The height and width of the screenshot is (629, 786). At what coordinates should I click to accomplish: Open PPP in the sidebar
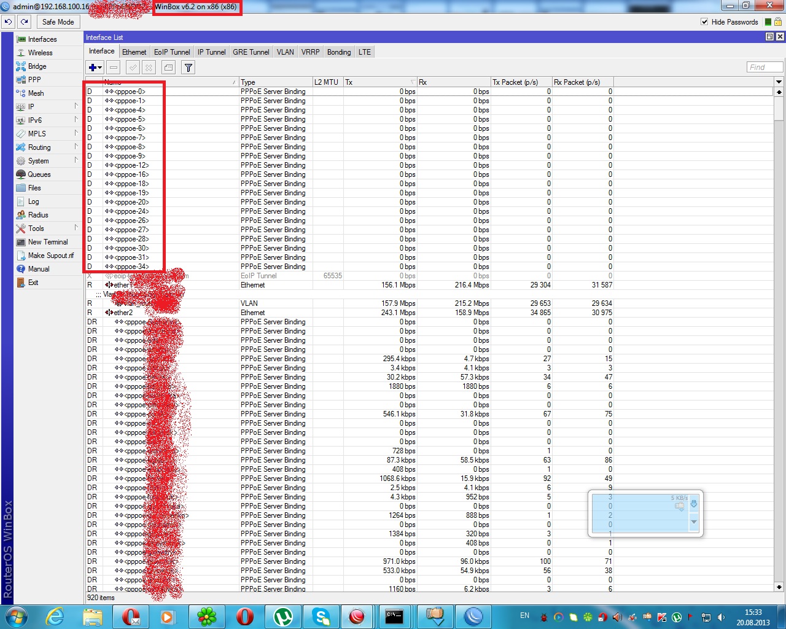[x=34, y=80]
